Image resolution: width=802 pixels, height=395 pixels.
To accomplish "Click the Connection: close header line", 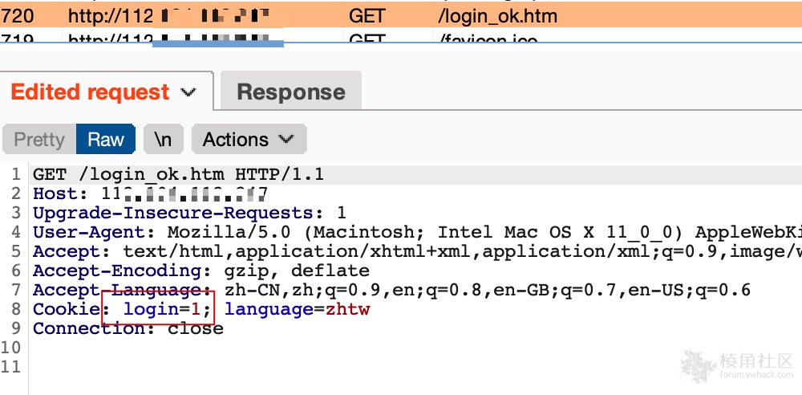I will [128, 328].
